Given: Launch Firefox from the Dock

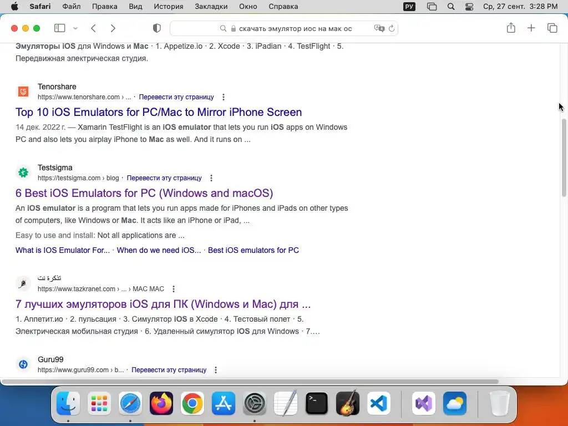Looking at the screenshot, I should click(161, 403).
